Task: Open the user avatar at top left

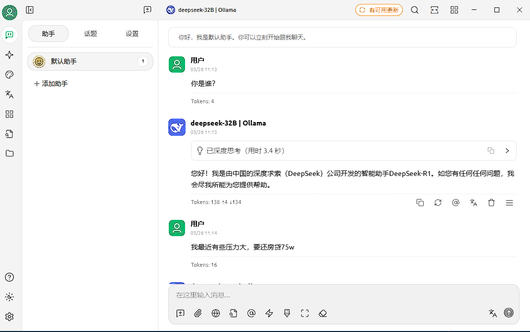Action: [x=9, y=12]
